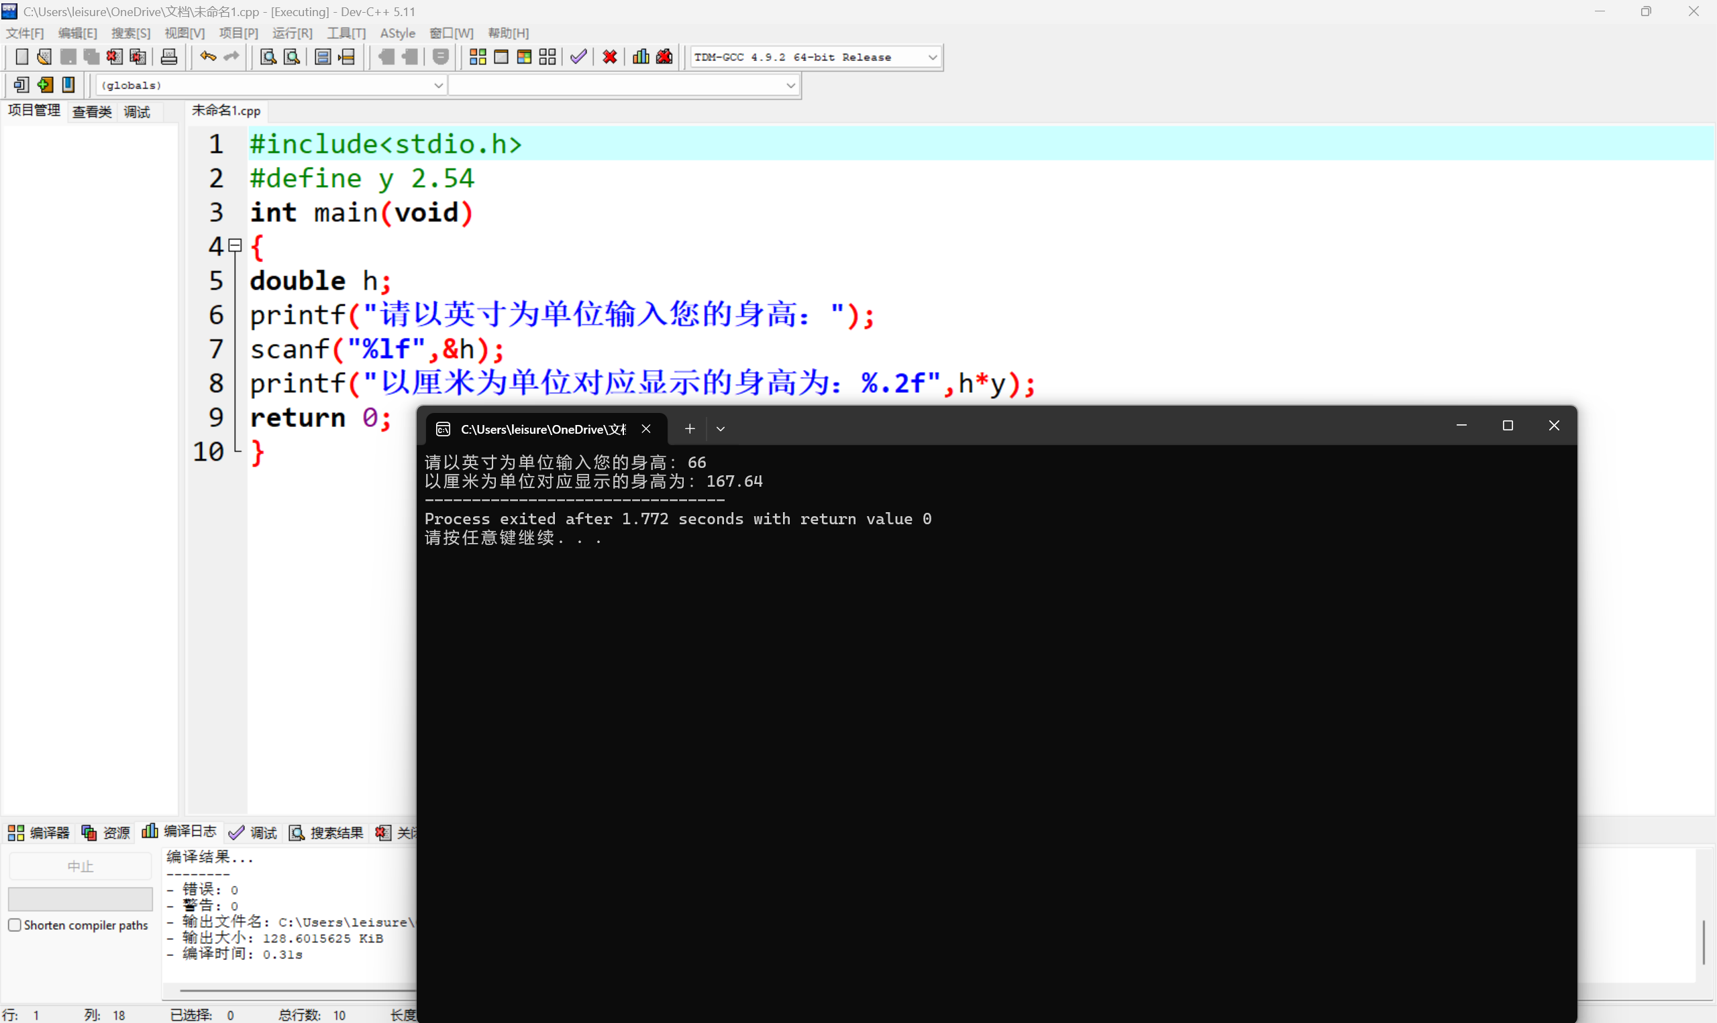
Task: Click the delete profiling information icon
Action: (x=664, y=56)
